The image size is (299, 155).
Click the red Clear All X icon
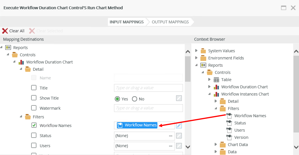point(5,31)
